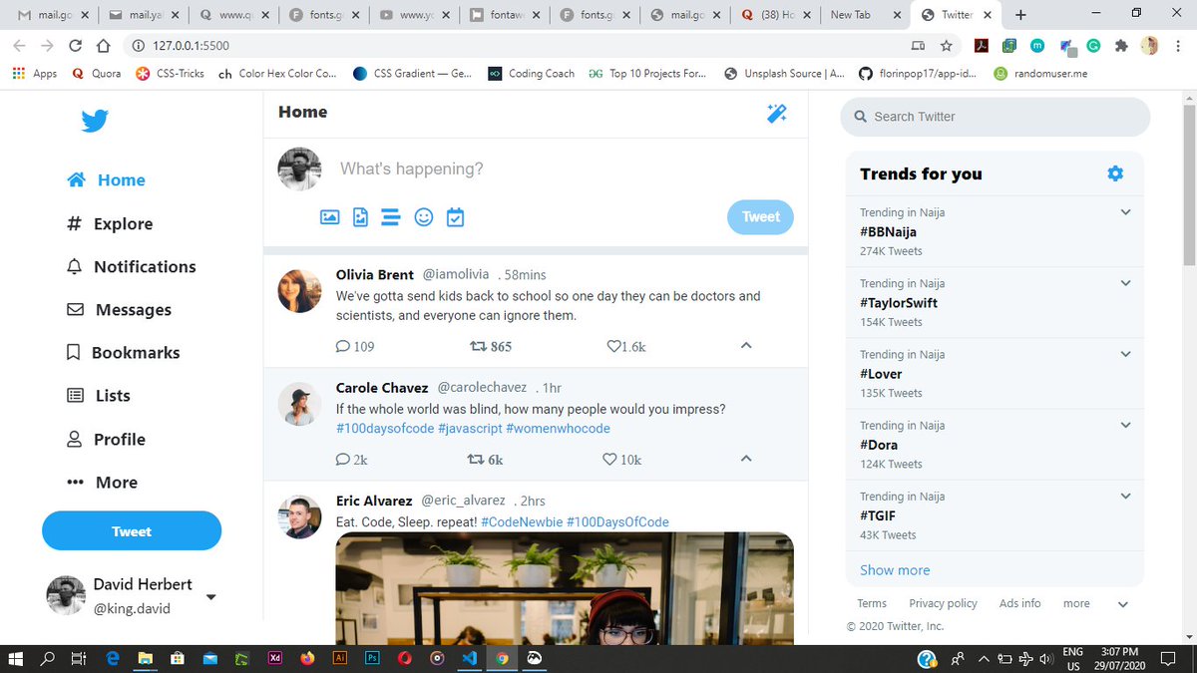Open #TaylorSwift trend options chevron
The height and width of the screenshot is (673, 1197).
click(x=1125, y=283)
